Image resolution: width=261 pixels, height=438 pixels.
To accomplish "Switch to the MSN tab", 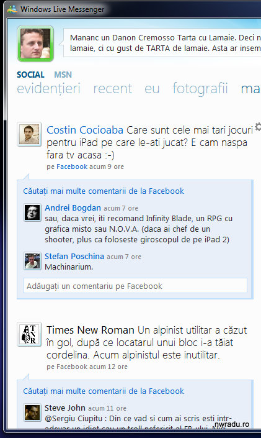I will pyautogui.click(x=63, y=75).
